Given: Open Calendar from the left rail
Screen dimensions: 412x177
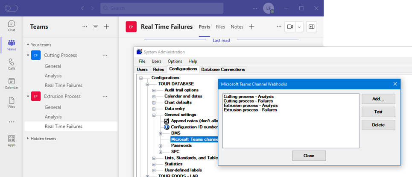Looking at the screenshot, I should [12, 83].
